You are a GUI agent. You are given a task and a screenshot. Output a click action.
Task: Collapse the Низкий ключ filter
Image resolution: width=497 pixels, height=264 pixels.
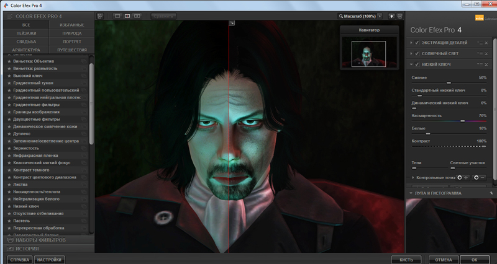click(x=411, y=64)
